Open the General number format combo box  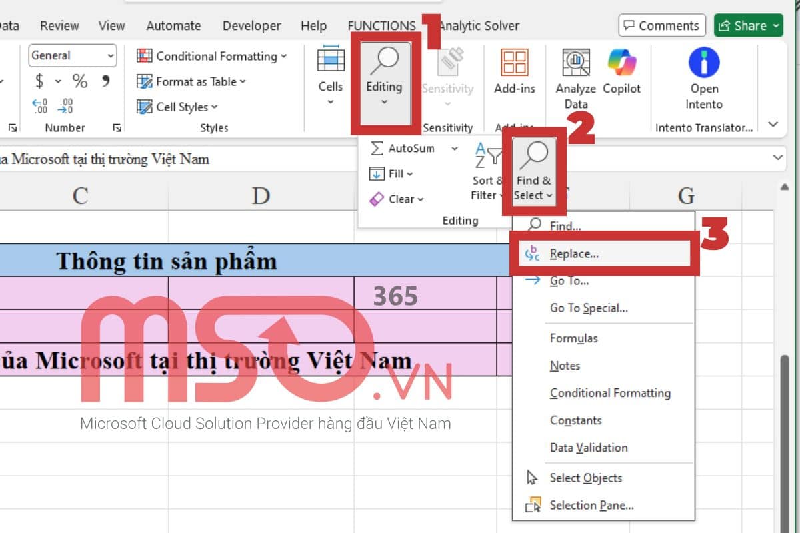[x=73, y=56]
